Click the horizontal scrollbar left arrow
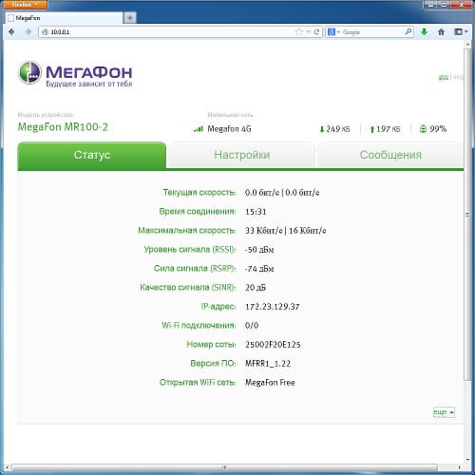Screen dimensions: 475x475 (x=8, y=467)
